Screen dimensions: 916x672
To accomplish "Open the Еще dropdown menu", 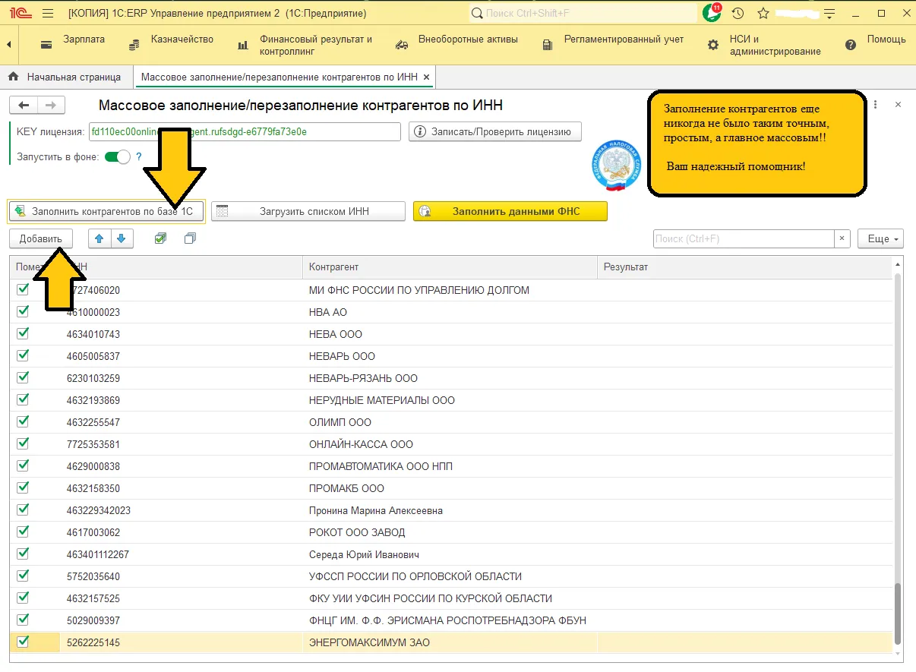I will pos(880,238).
